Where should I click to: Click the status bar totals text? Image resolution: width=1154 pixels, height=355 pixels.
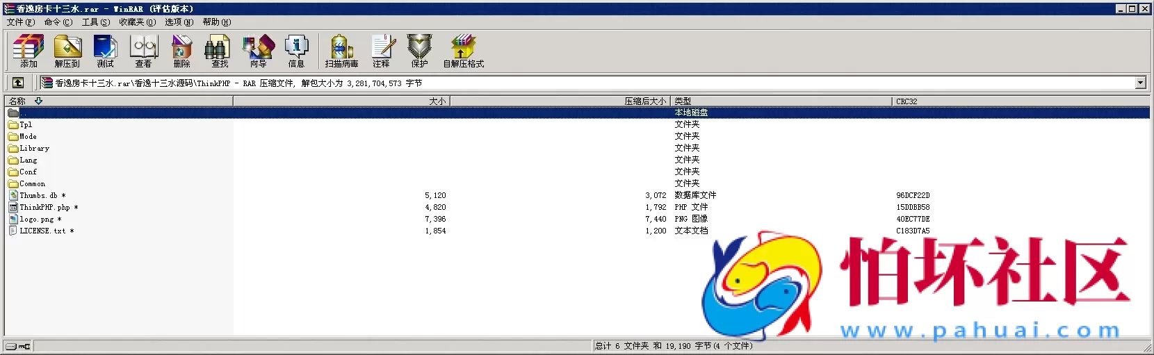coord(674,346)
